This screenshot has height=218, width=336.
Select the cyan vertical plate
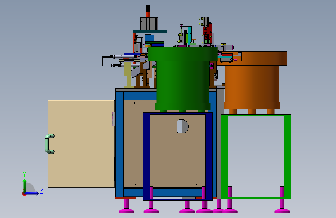(190, 35)
